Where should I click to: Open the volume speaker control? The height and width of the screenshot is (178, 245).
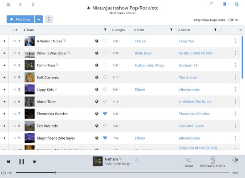[x=235, y=160]
